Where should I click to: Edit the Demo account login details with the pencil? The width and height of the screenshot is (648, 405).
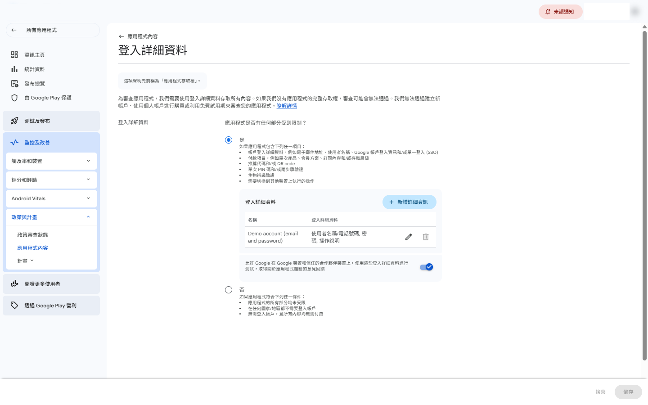409,237
